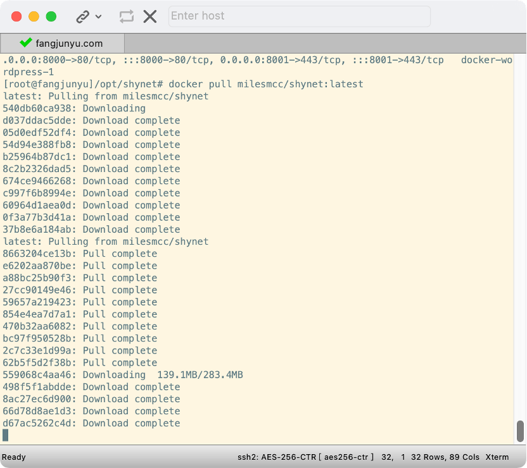Click the 470b32aa6082 Pull complete line

pyautogui.click(x=80, y=326)
